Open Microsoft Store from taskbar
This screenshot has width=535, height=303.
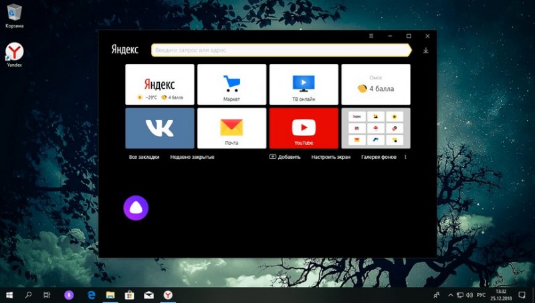129,295
